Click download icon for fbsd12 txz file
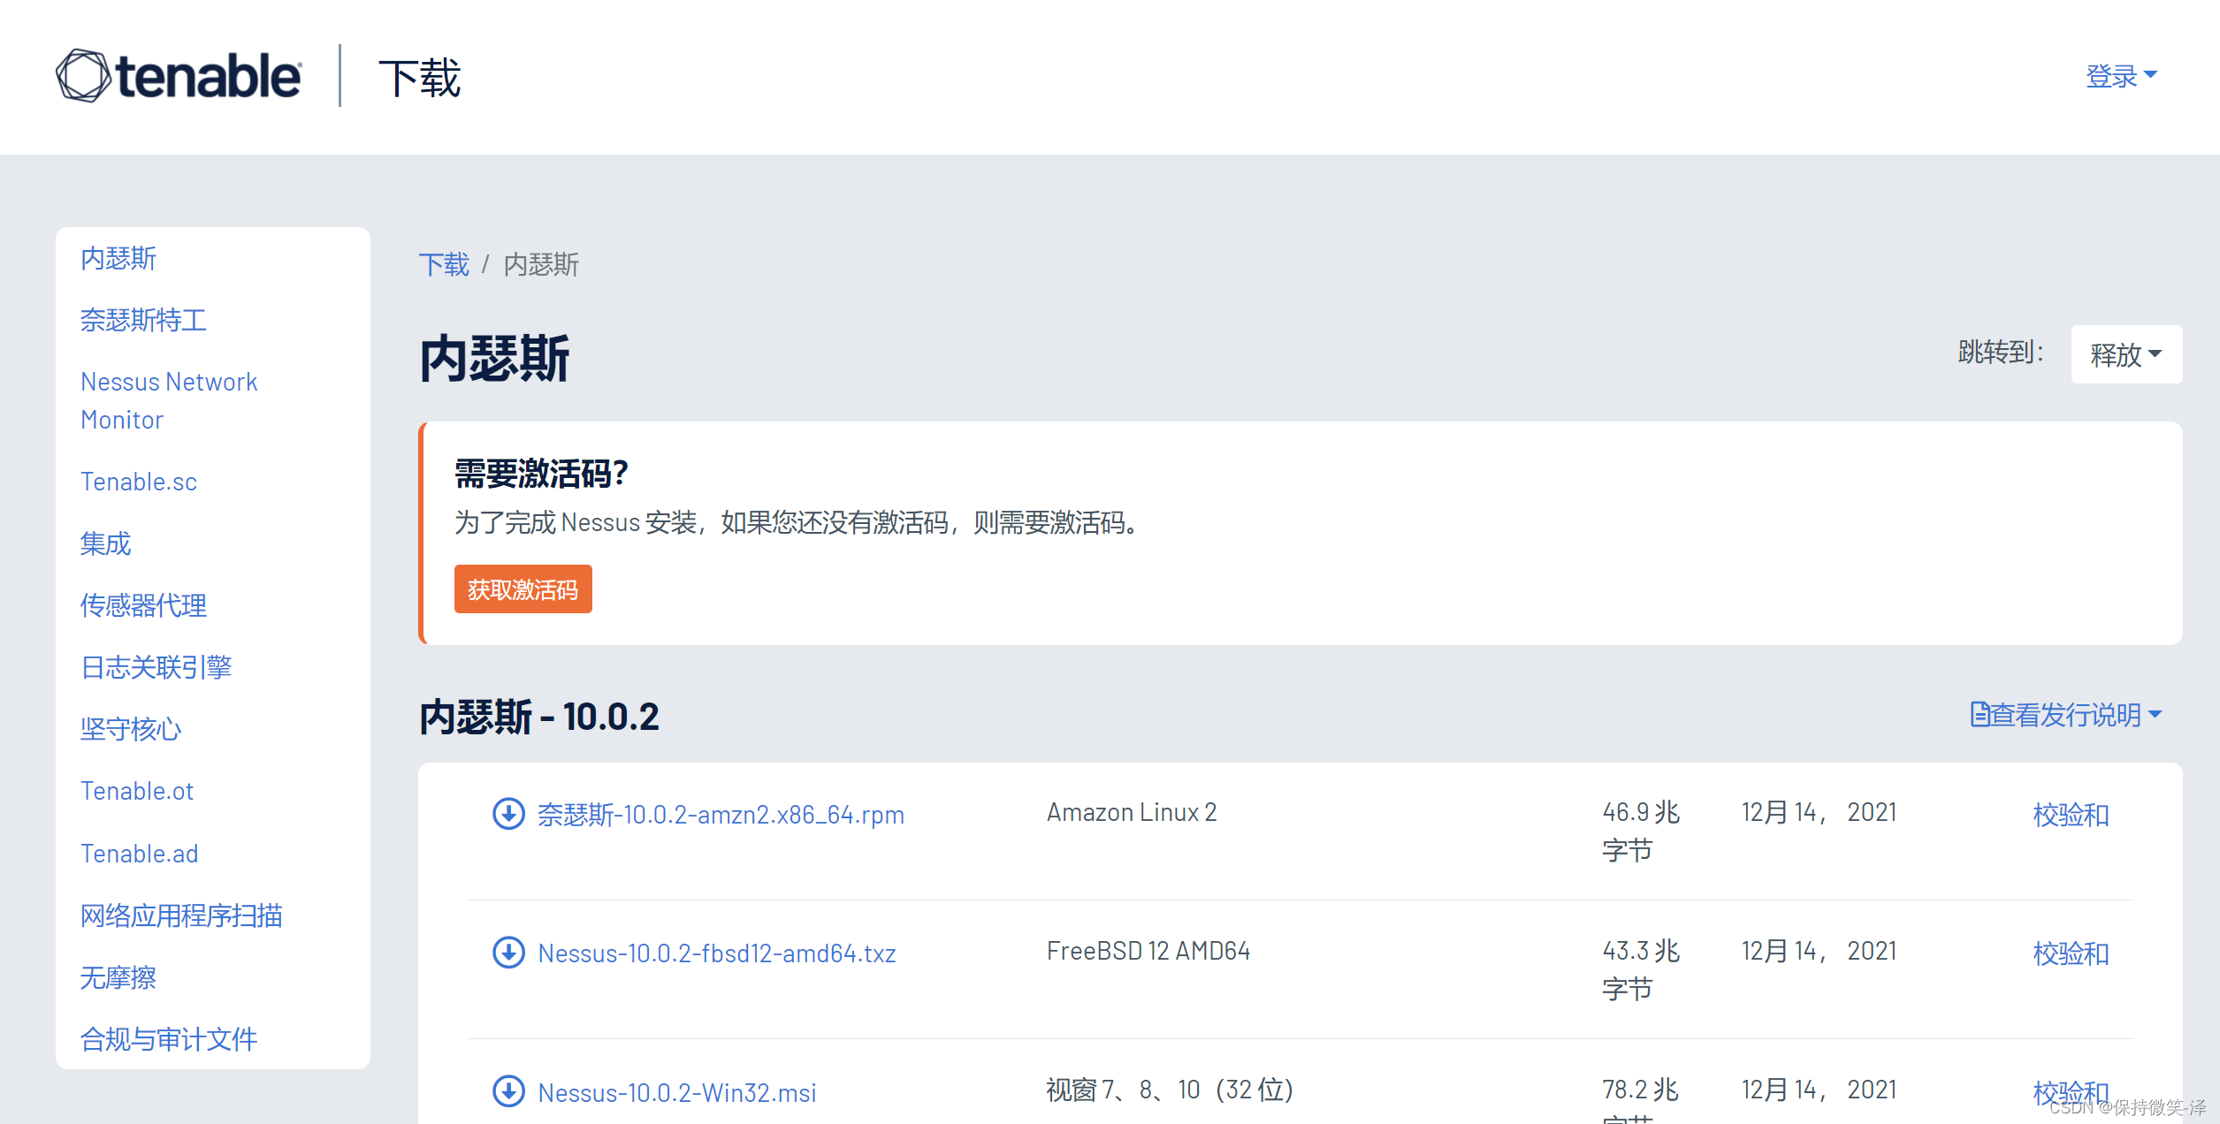The width and height of the screenshot is (2220, 1124). 508,953
